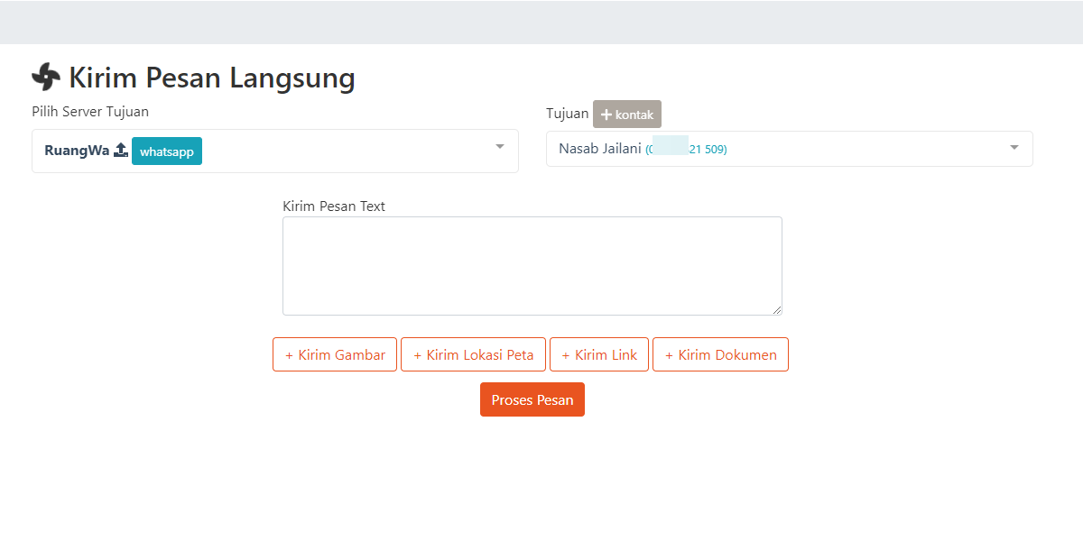Click the textarea resize handle corner
Image resolution: width=1083 pixels, height=541 pixels.
[x=777, y=310]
